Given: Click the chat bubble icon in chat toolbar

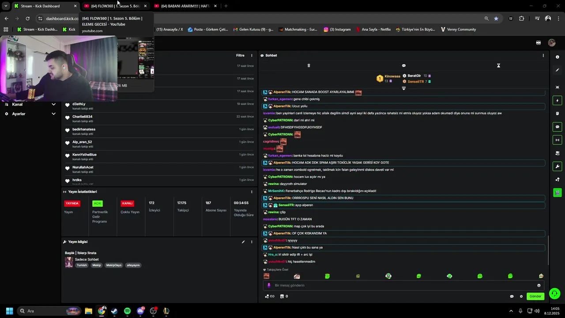Looking at the screenshot, I should [x=403, y=65].
